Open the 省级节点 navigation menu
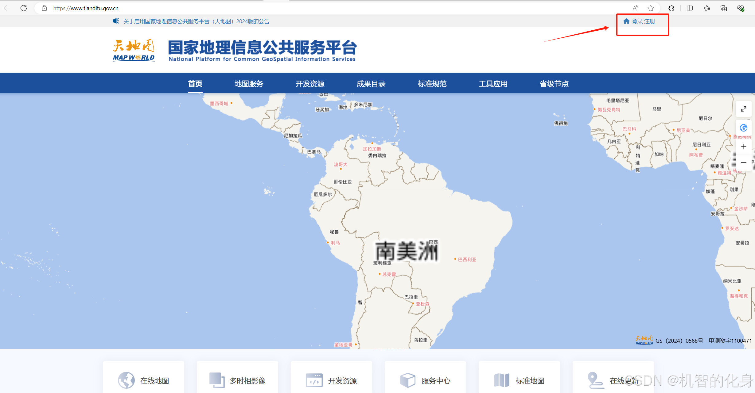755x393 pixels. 554,84
